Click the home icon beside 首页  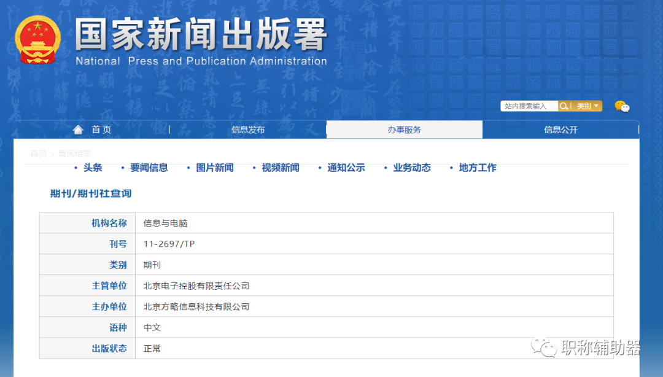pyautogui.click(x=78, y=129)
